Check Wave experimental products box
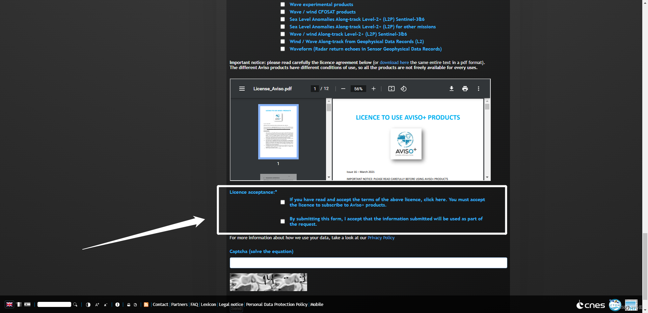This screenshot has height=313, width=648. tap(282, 4)
